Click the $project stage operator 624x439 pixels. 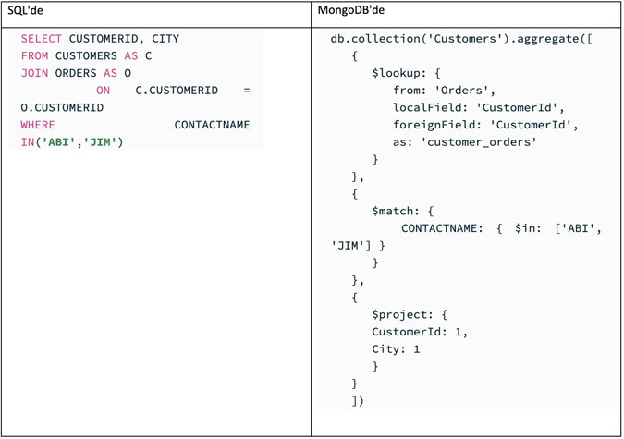[402, 314]
